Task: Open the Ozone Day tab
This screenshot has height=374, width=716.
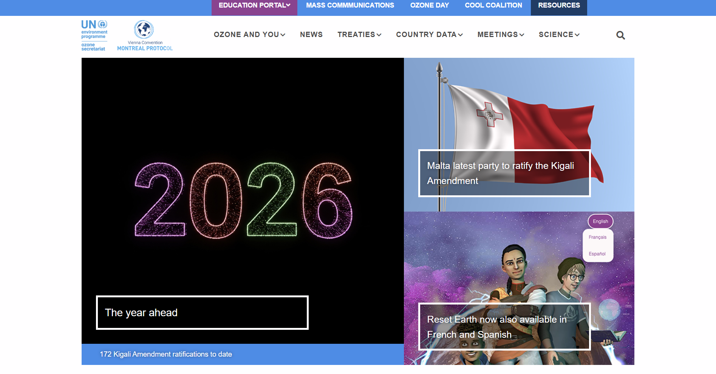Action: [x=430, y=5]
